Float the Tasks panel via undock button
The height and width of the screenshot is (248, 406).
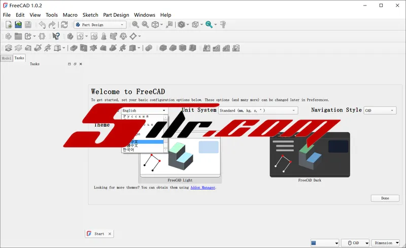point(75,64)
